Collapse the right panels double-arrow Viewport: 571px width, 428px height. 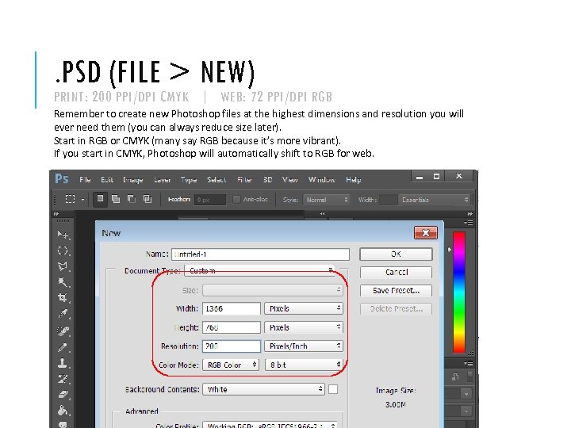coord(469,214)
